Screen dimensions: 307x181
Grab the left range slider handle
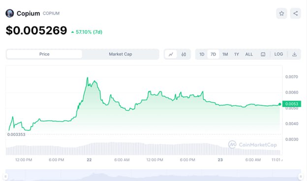pyautogui.click(x=6, y=177)
